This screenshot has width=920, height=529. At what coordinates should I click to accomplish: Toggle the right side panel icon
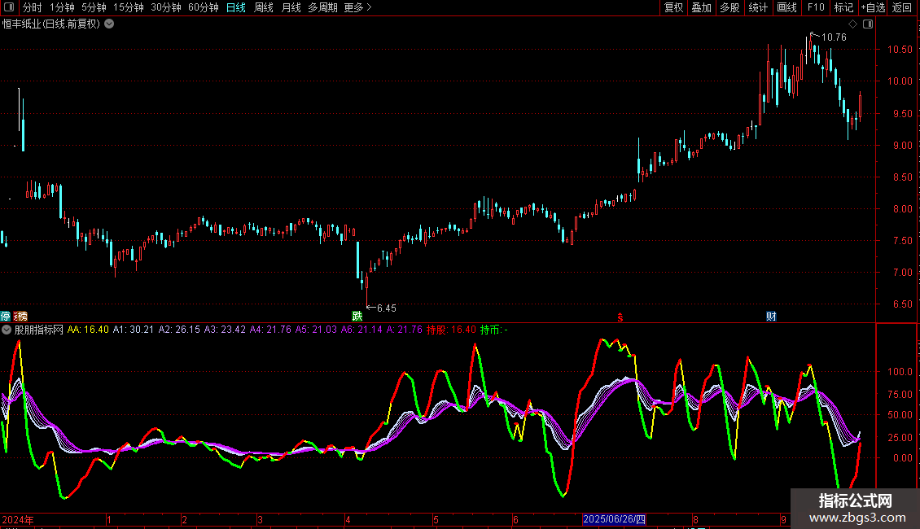[x=868, y=24]
